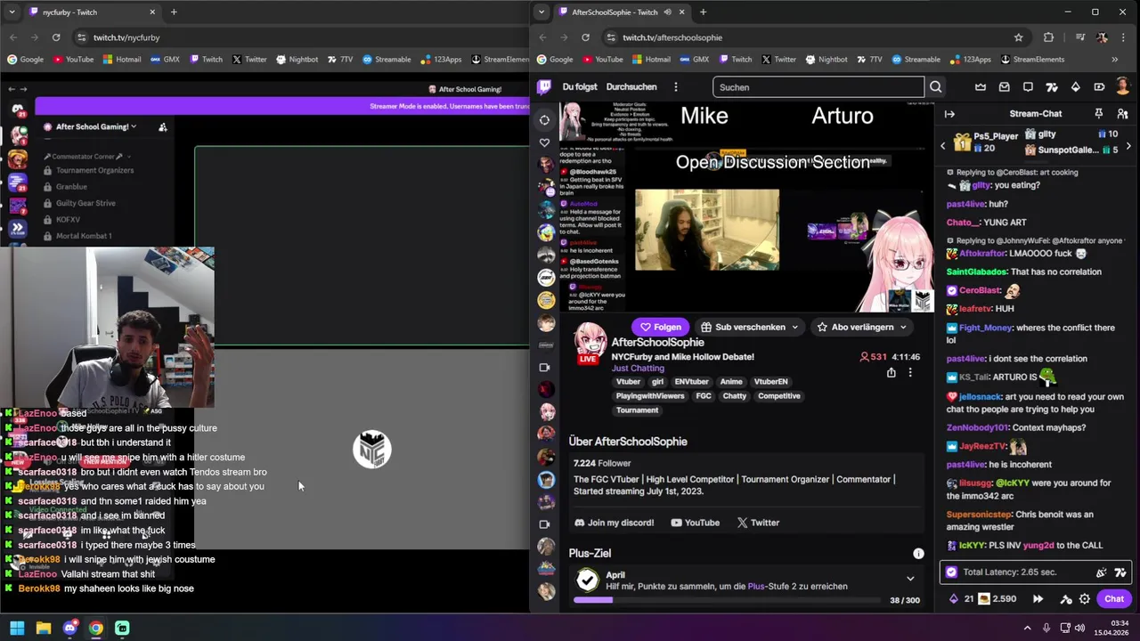Screen dimensions: 1140x641
Task: Click the add-member icon beside After School Gaming
Action: click(163, 126)
